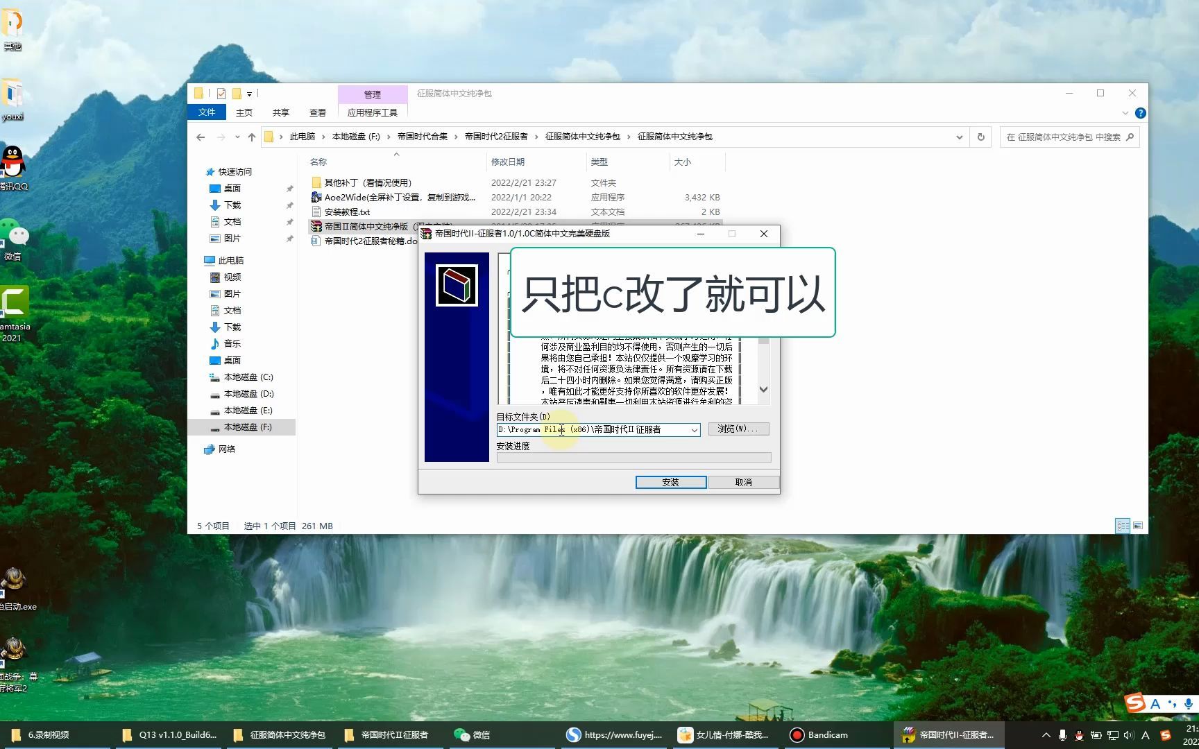Switch to the 共享 ribbon tab
The width and height of the screenshot is (1199, 749).
281,112
